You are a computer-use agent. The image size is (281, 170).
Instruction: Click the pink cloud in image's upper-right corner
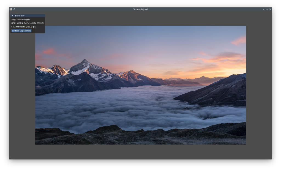tap(239, 41)
